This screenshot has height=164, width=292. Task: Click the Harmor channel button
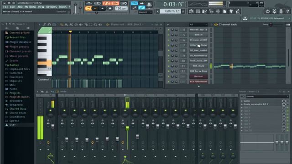pos(198,77)
